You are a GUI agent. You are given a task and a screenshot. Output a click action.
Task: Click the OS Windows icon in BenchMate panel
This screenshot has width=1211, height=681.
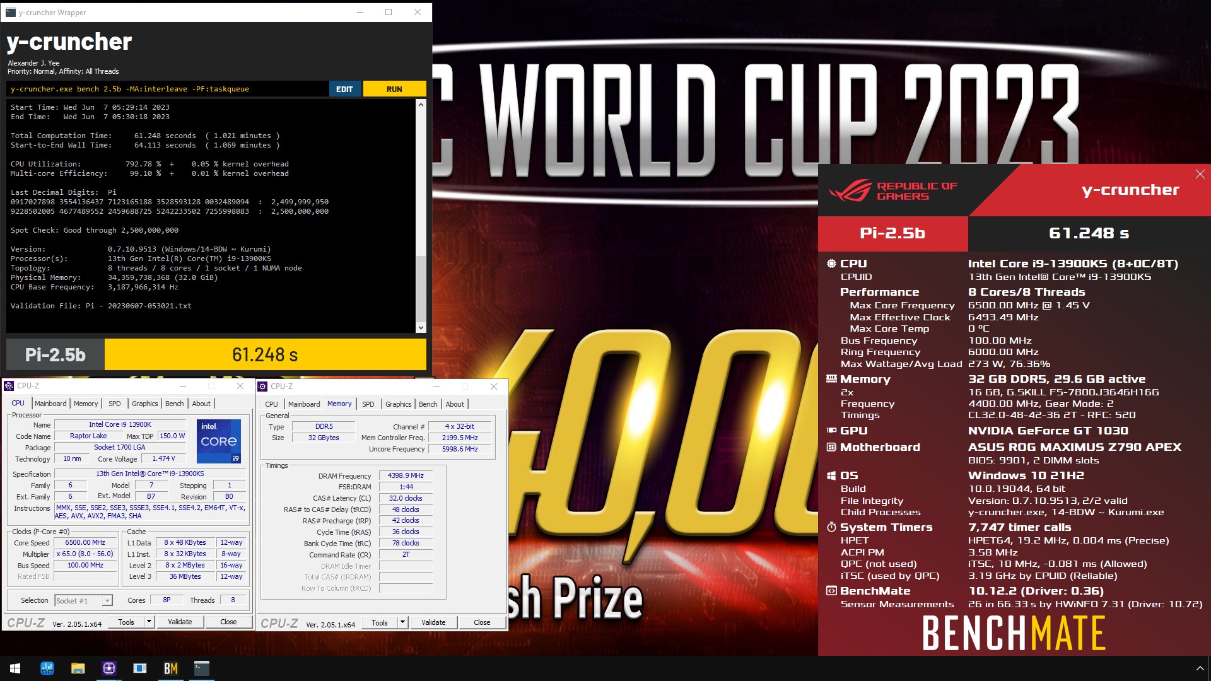coord(831,475)
